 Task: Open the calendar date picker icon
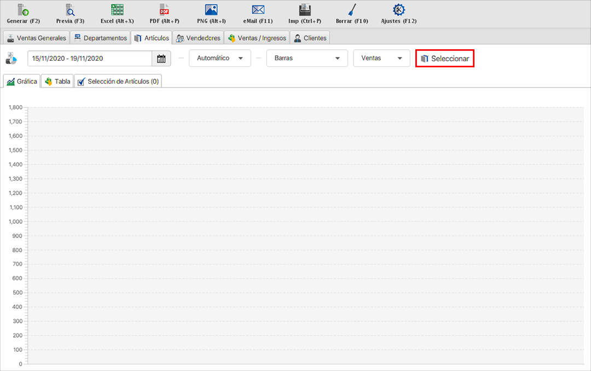pos(161,59)
